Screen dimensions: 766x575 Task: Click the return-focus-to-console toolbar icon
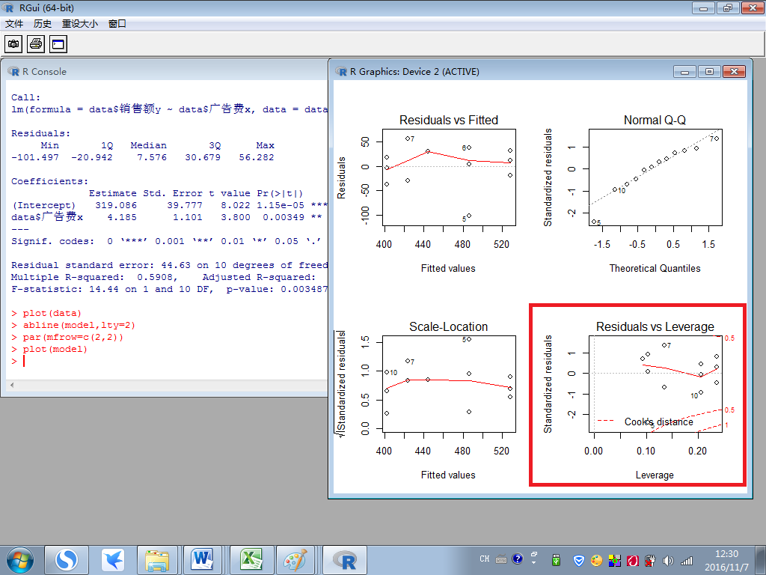pos(58,44)
